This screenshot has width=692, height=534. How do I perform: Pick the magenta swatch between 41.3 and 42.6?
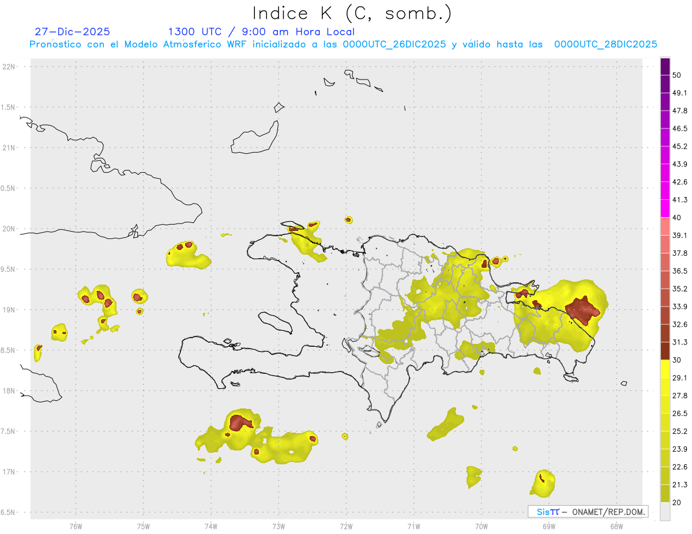coord(665,191)
